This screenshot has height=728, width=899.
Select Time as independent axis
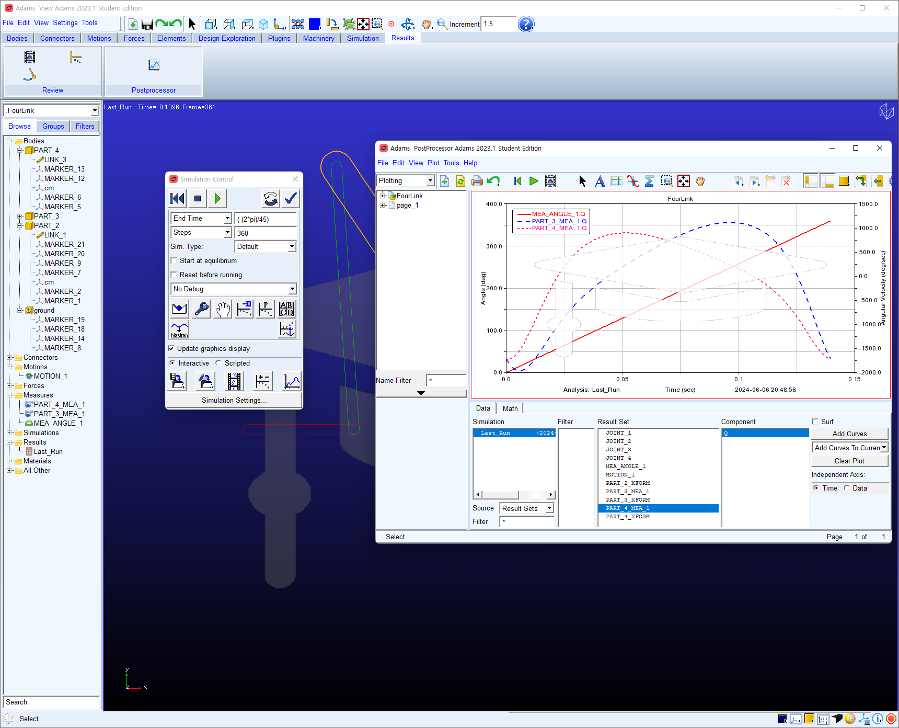[x=816, y=488]
